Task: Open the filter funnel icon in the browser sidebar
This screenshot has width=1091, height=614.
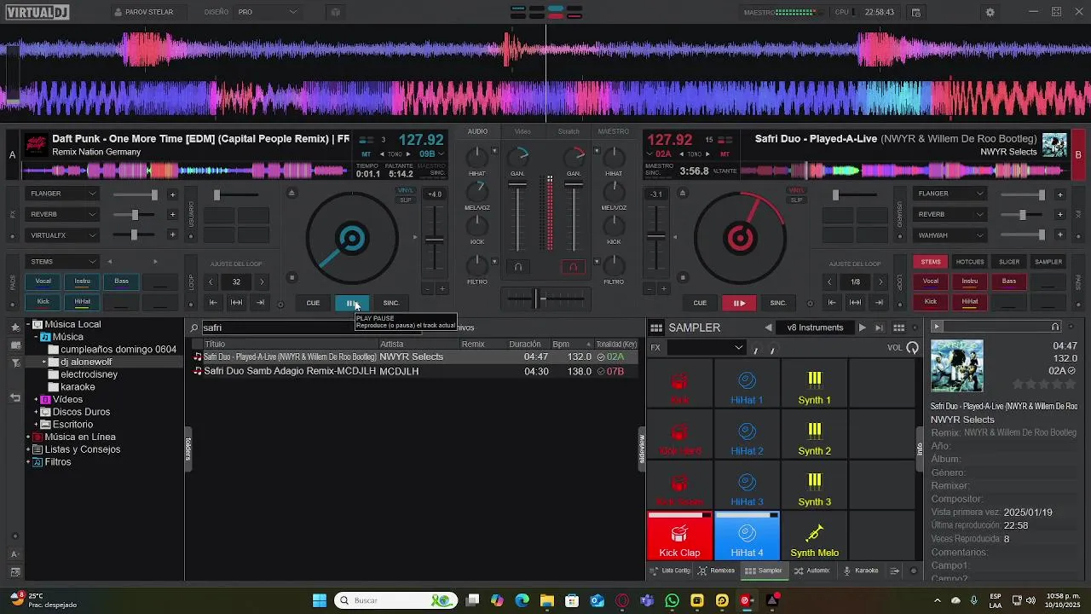Action: (14, 363)
